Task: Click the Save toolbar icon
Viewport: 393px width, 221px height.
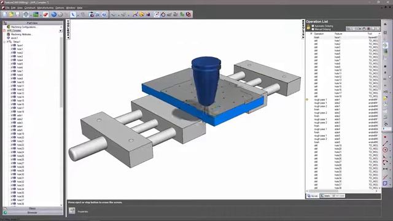Action: coord(18,14)
